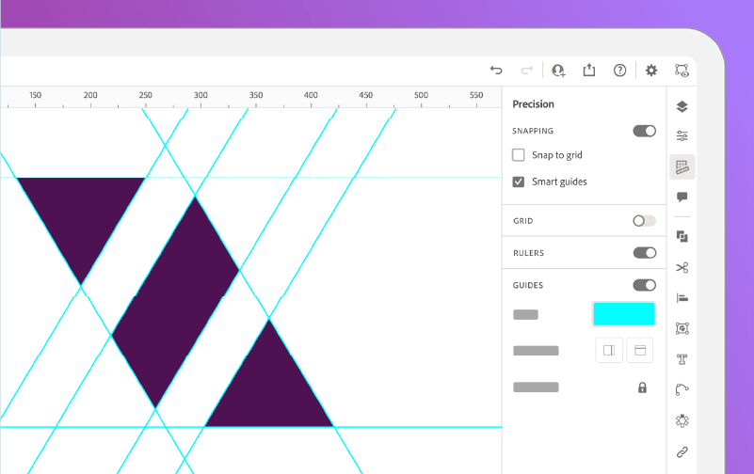Open the share/export icon
Image resolution: width=754 pixels, height=474 pixels.
click(x=589, y=71)
